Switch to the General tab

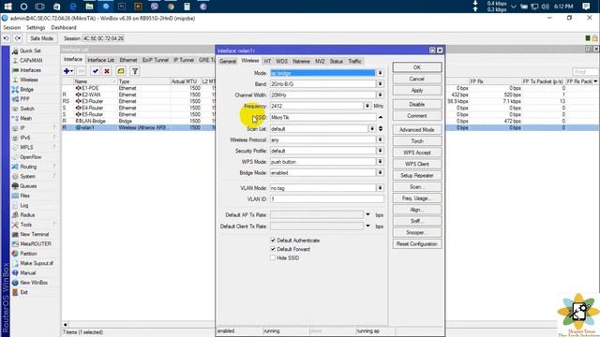pyautogui.click(x=228, y=61)
